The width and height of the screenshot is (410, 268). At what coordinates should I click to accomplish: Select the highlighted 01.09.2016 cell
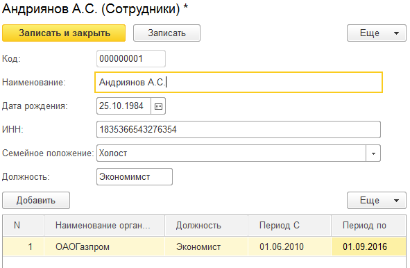[368, 246]
